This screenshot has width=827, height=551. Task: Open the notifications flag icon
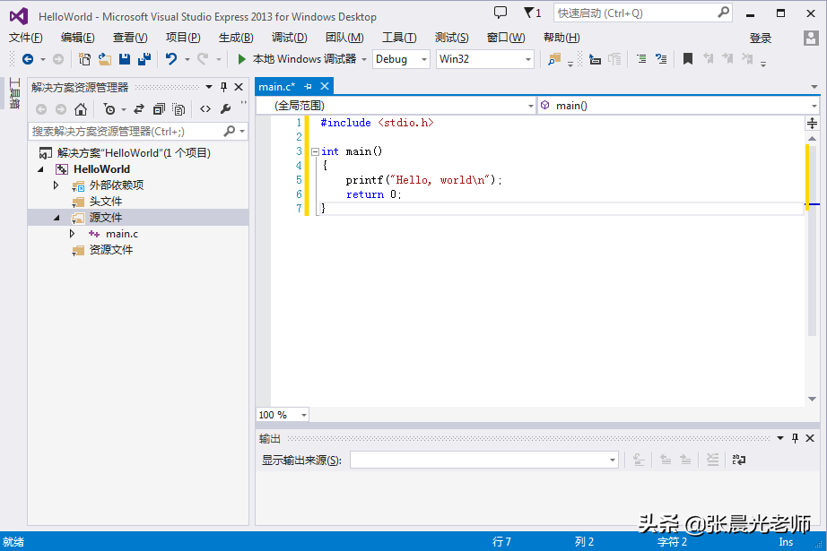532,13
